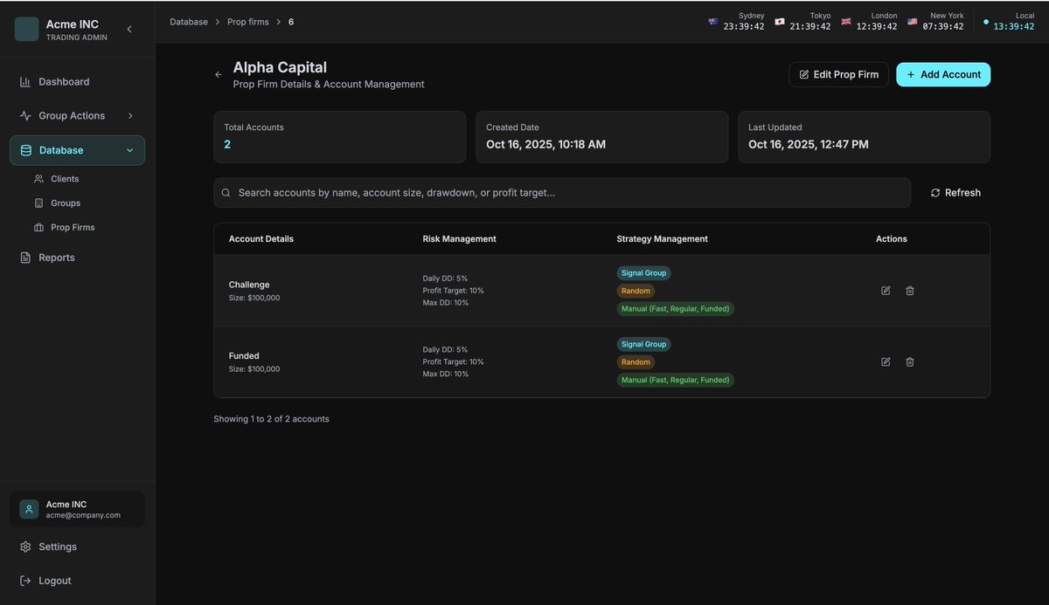Collapse sidebar with the chevron near Acme INC
This screenshot has width=1049, height=605.
coord(129,29)
